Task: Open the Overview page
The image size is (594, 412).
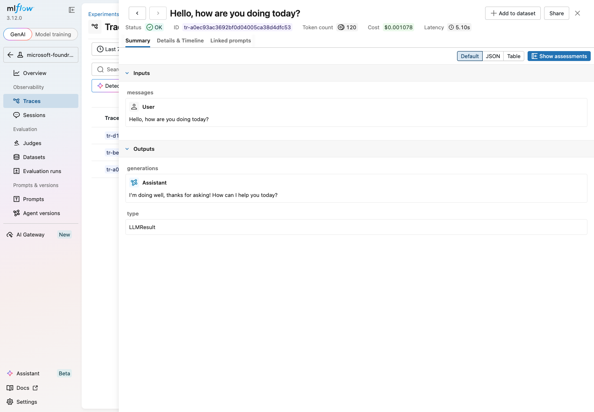Action: 41,73
